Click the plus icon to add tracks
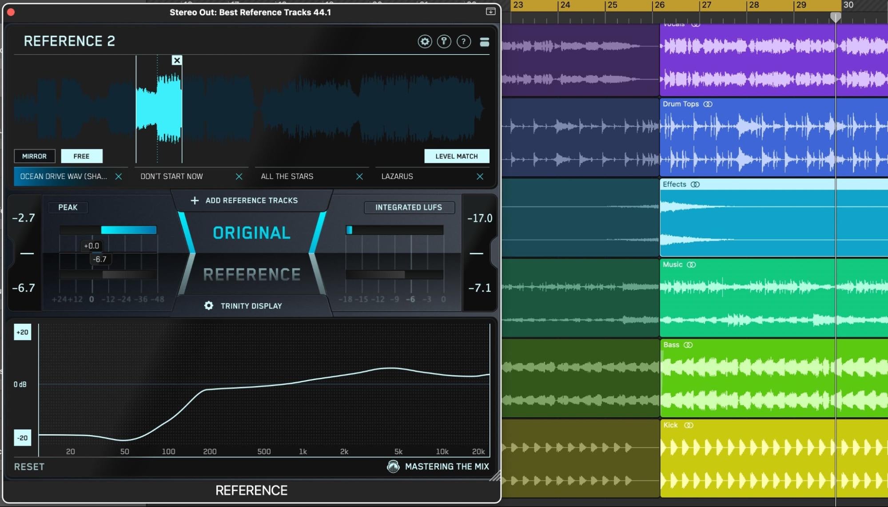 coord(195,201)
